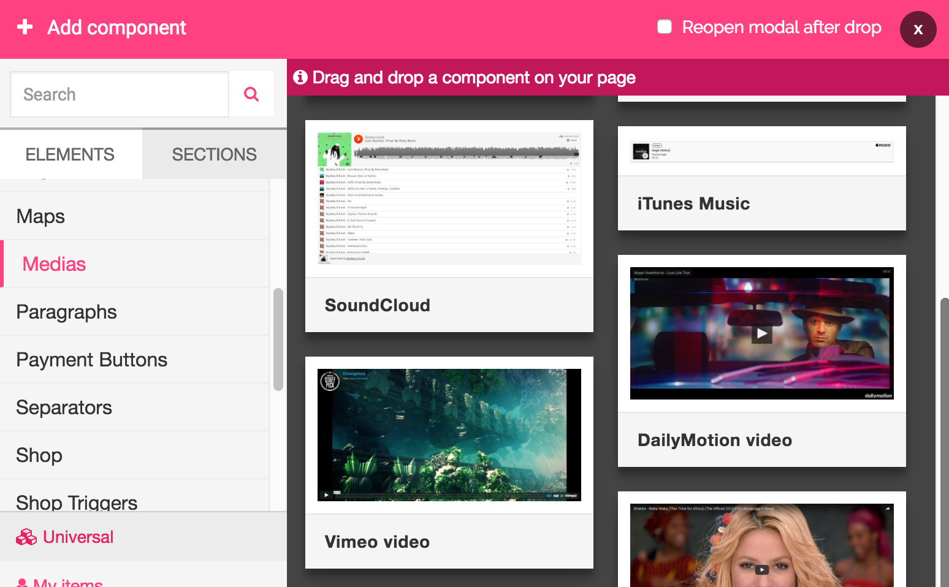
Task: Choose Payment Buttons from the list
Action: [91, 360]
